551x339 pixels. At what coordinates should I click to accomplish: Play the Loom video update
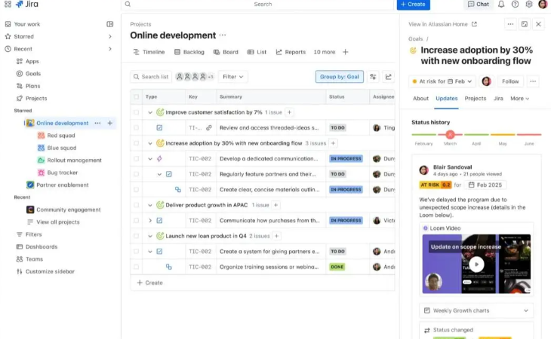pos(477,264)
